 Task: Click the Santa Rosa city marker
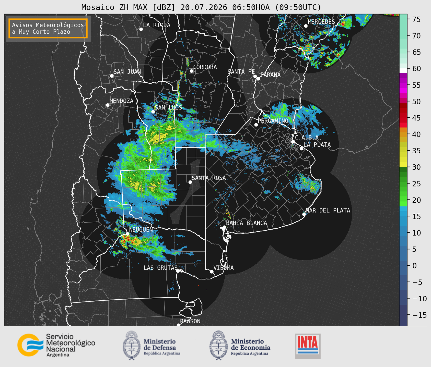(190, 182)
